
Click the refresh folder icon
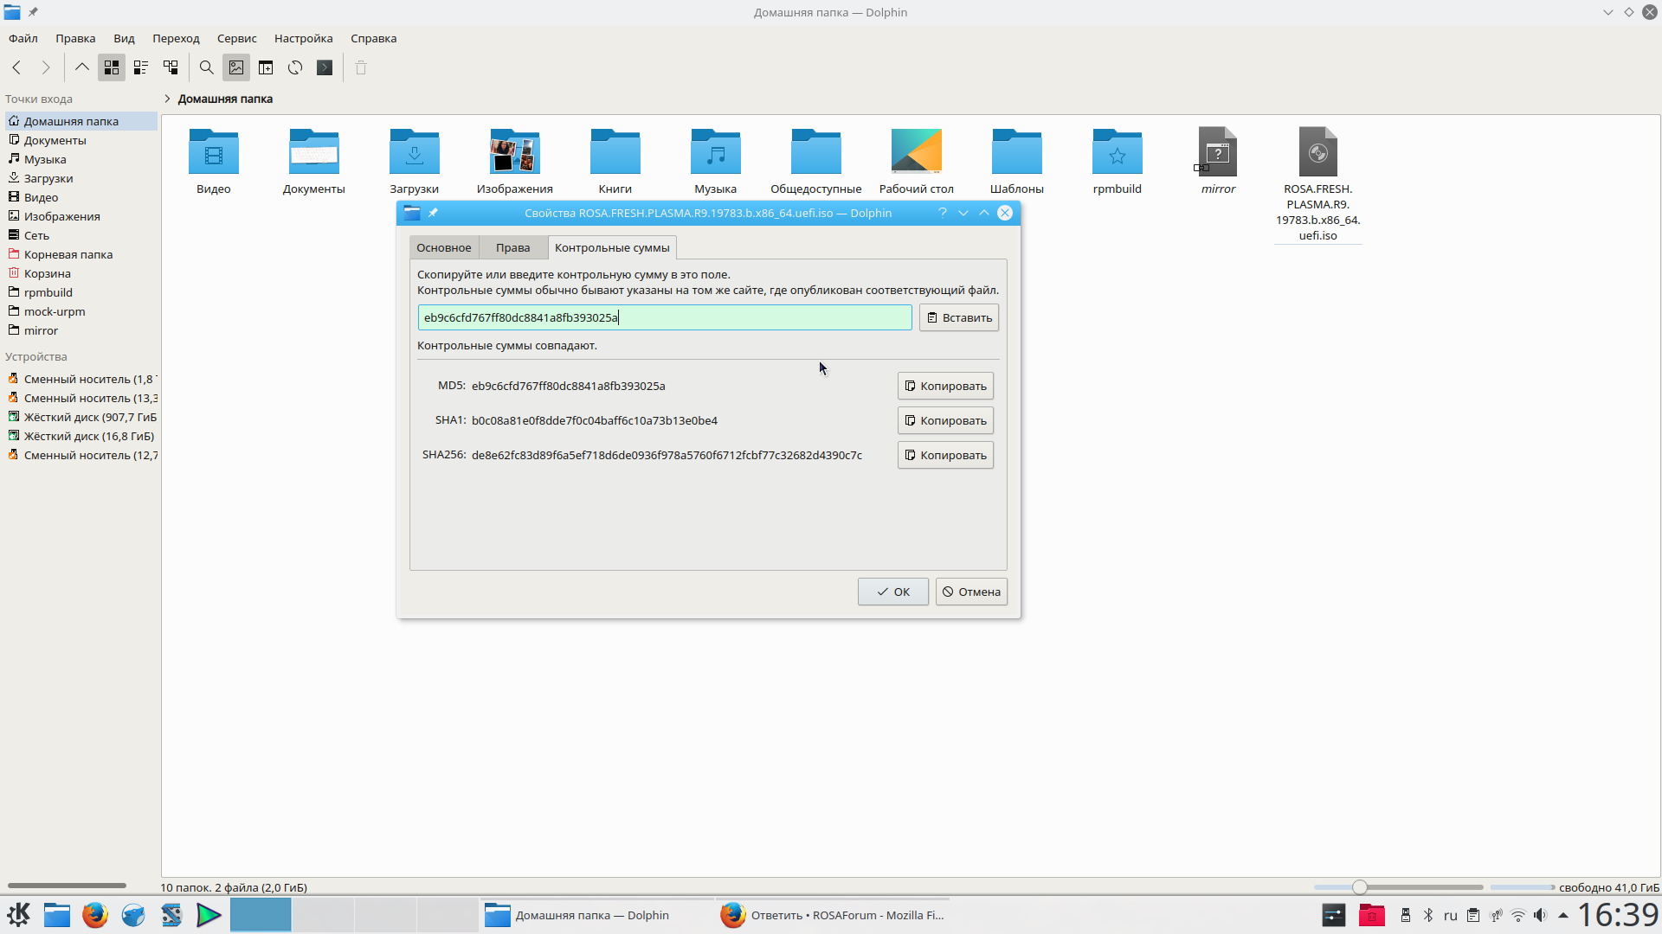(295, 67)
